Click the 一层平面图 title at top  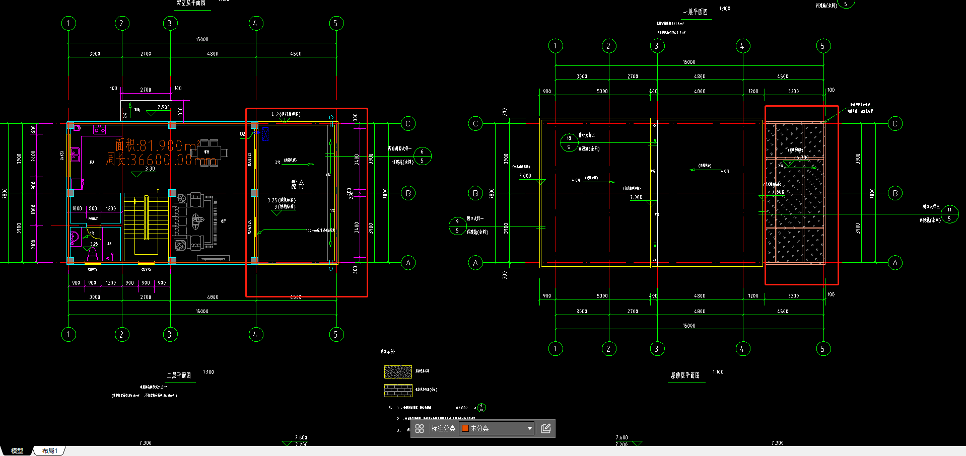click(696, 12)
